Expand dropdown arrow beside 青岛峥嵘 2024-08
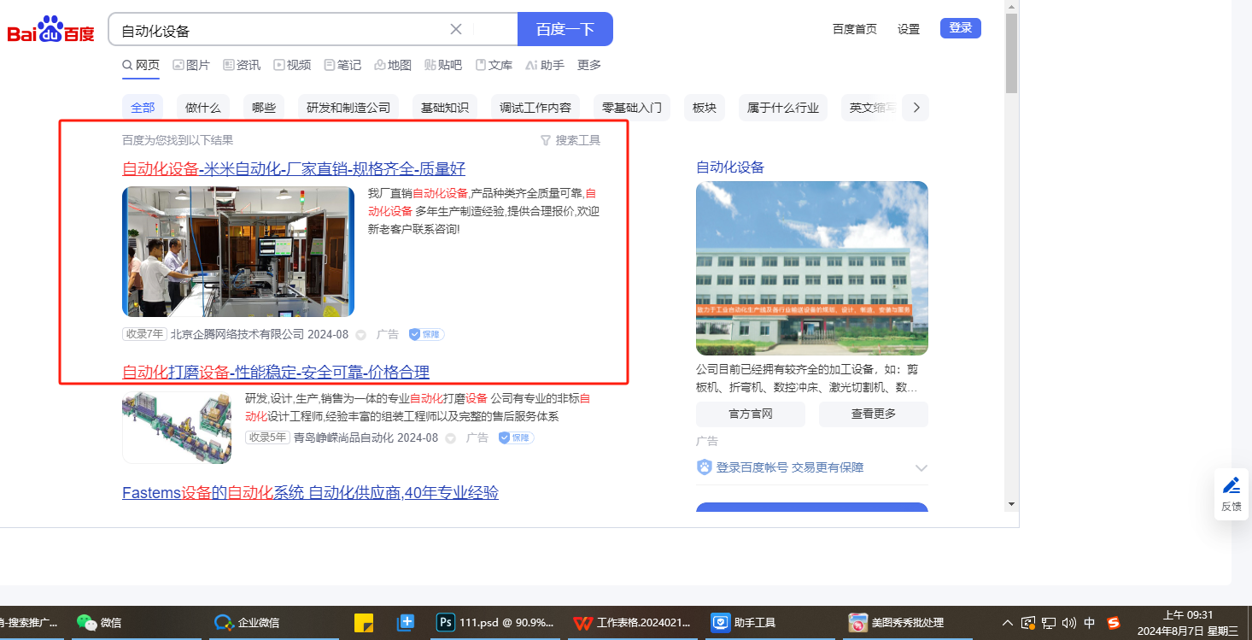The width and height of the screenshot is (1252, 640). click(450, 438)
